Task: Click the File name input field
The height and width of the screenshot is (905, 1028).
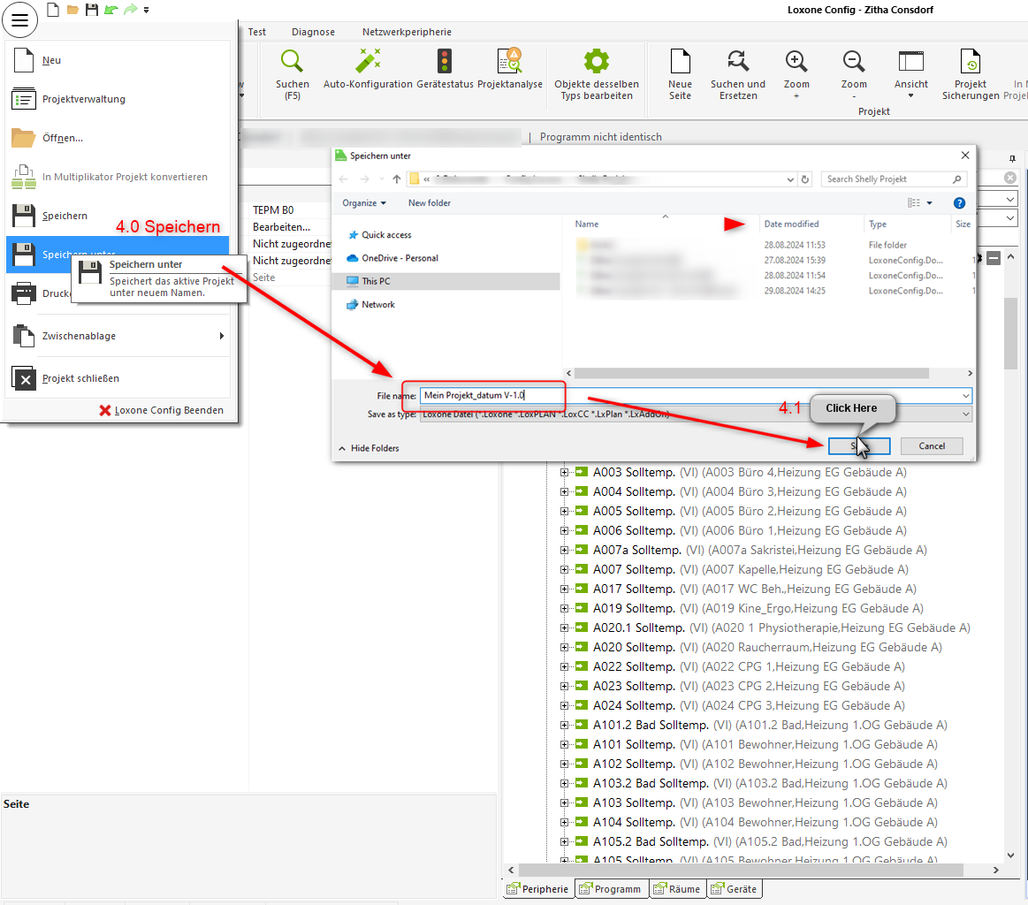Action: pyautogui.click(x=689, y=395)
